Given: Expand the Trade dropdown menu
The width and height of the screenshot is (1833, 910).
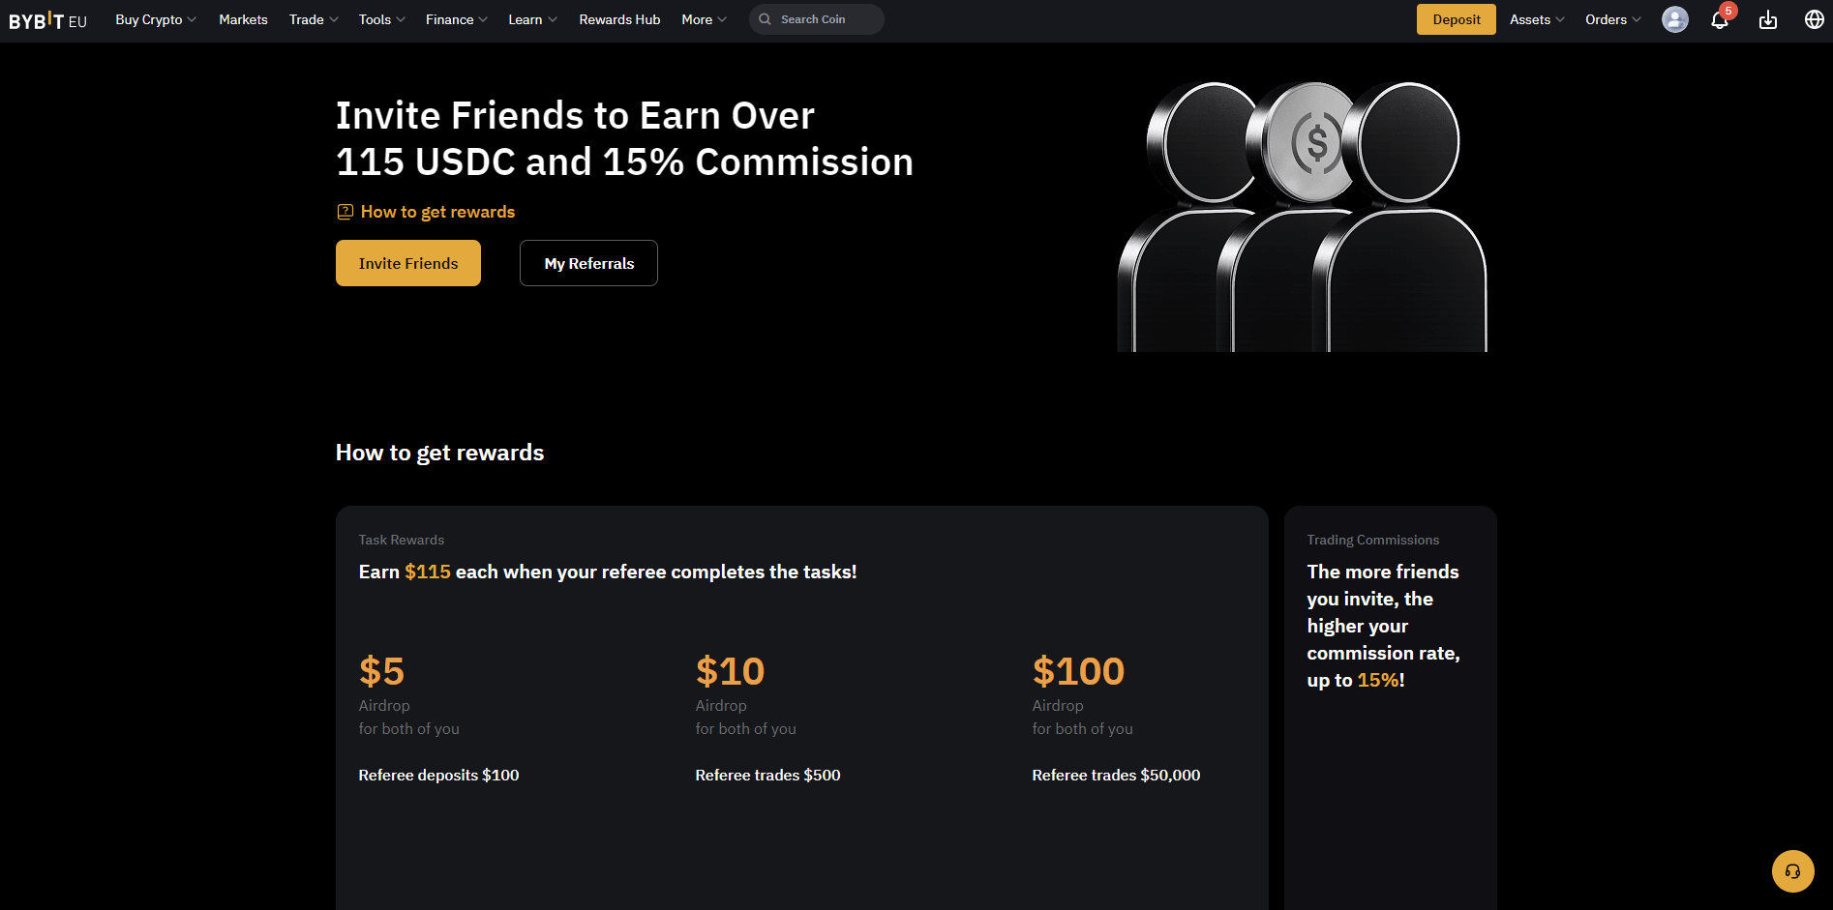Looking at the screenshot, I should pyautogui.click(x=313, y=19).
